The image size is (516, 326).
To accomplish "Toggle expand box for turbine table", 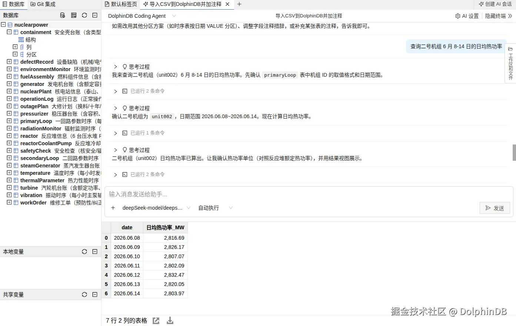I will point(9,188).
